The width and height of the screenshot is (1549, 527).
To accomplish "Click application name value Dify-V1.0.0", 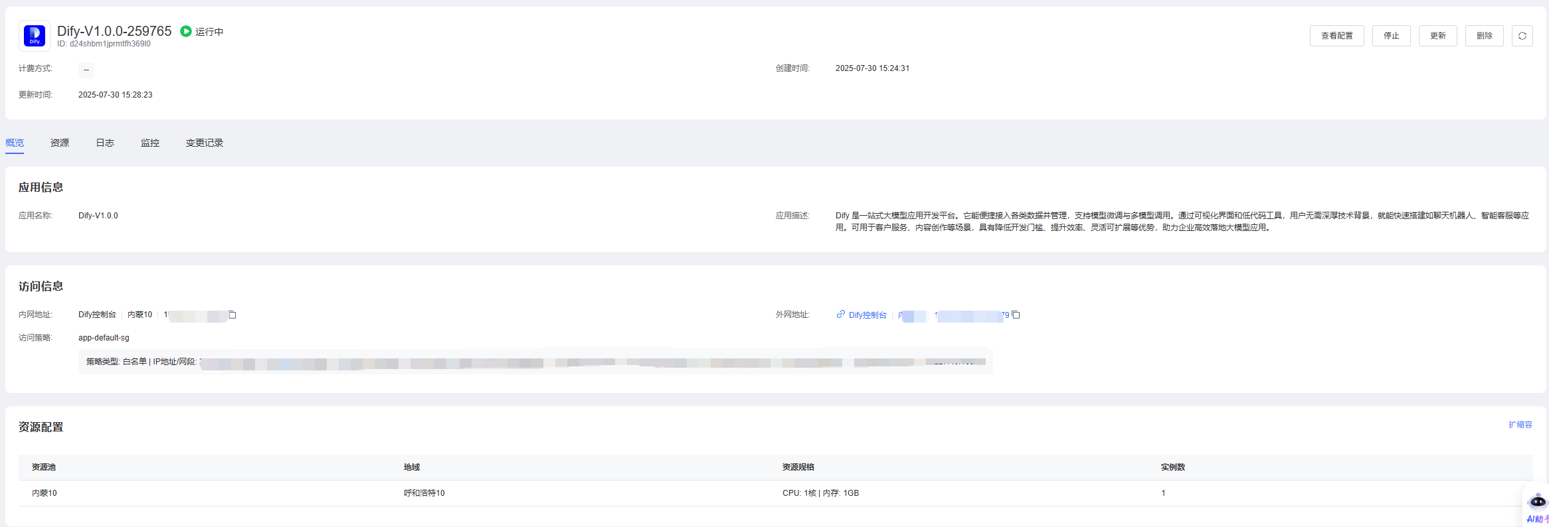I will coord(98,216).
